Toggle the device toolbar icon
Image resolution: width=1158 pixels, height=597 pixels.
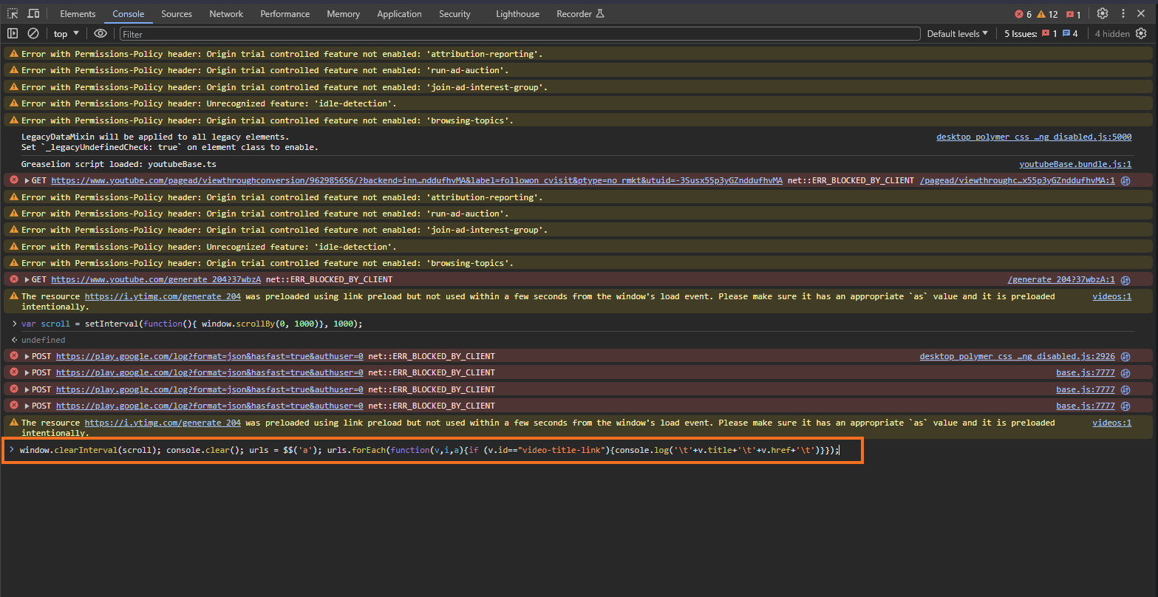click(x=33, y=13)
